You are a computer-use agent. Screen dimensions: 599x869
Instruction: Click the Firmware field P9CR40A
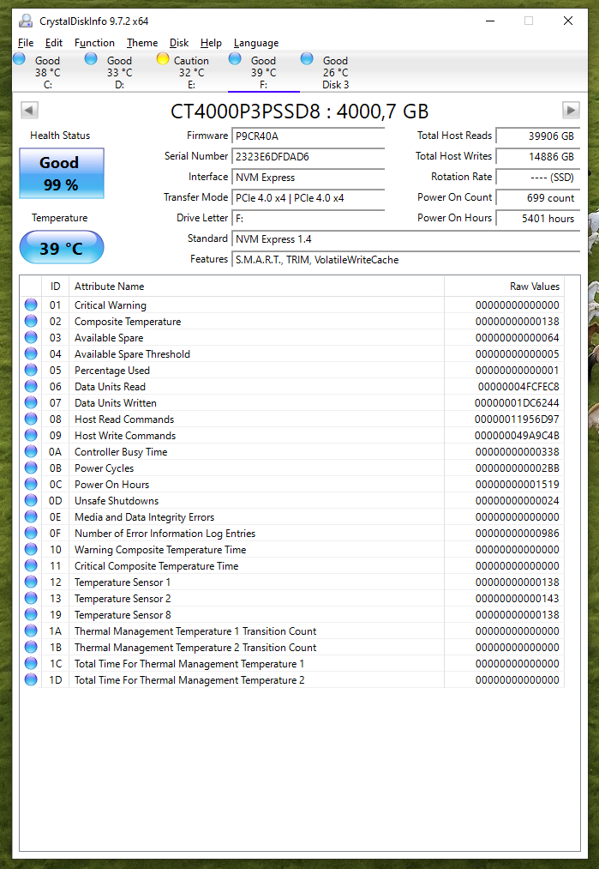click(x=308, y=136)
